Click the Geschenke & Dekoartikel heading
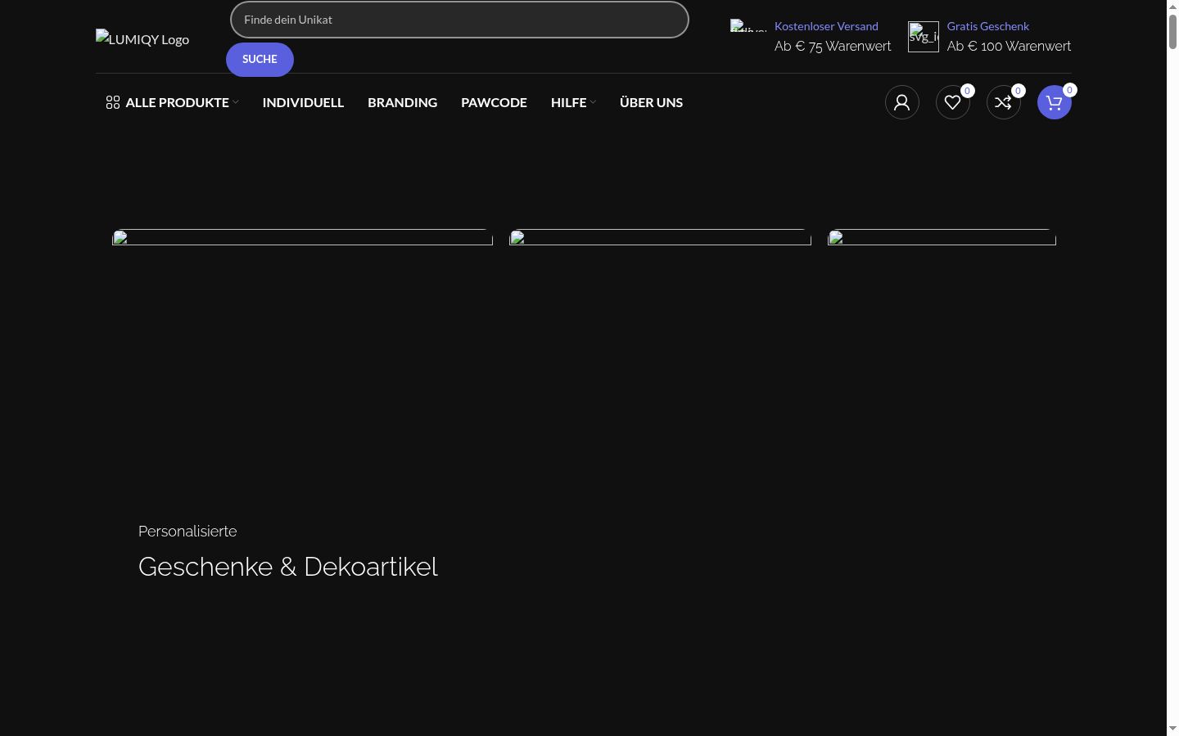Viewport: 1179px width, 736px height. click(x=288, y=567)
